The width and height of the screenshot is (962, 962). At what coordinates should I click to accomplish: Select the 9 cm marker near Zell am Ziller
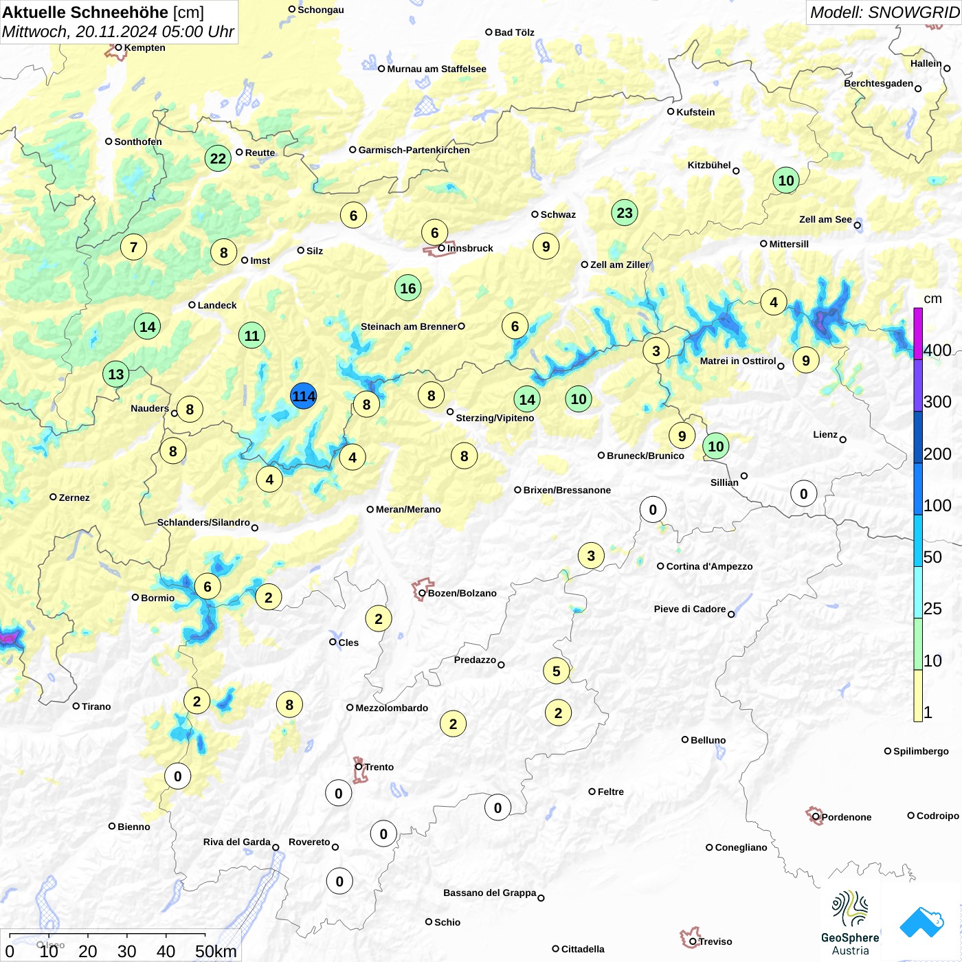pos(546,246)
